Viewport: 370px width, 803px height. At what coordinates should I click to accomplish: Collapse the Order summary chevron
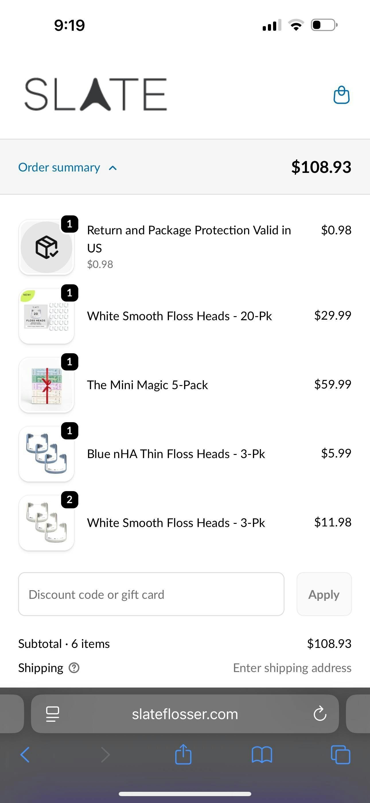(x=113, y=168)
